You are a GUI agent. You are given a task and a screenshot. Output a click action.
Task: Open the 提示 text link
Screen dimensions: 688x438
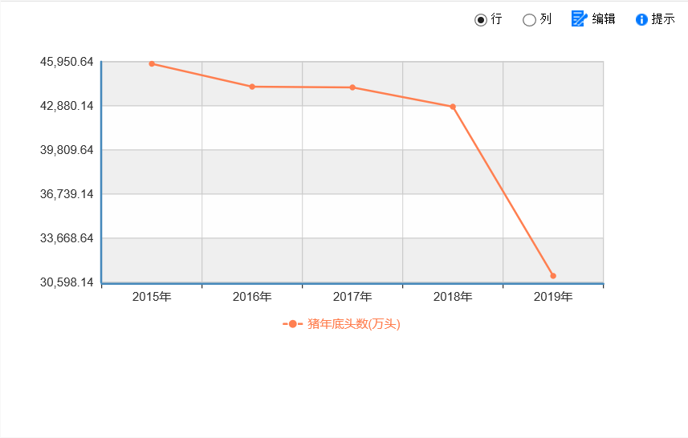(x=663, y=19)
